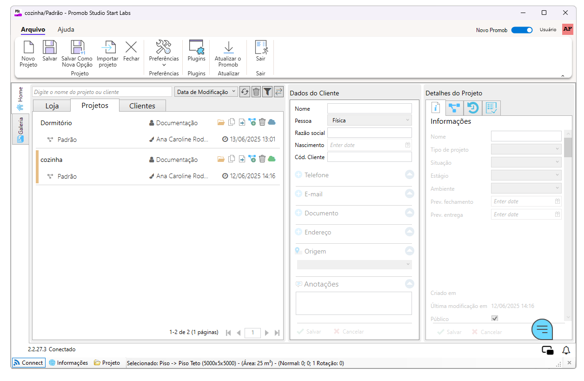The width and height of the screenshot is (584, 381).
Task: Click the project search field
Action: (x=102, y=92)
